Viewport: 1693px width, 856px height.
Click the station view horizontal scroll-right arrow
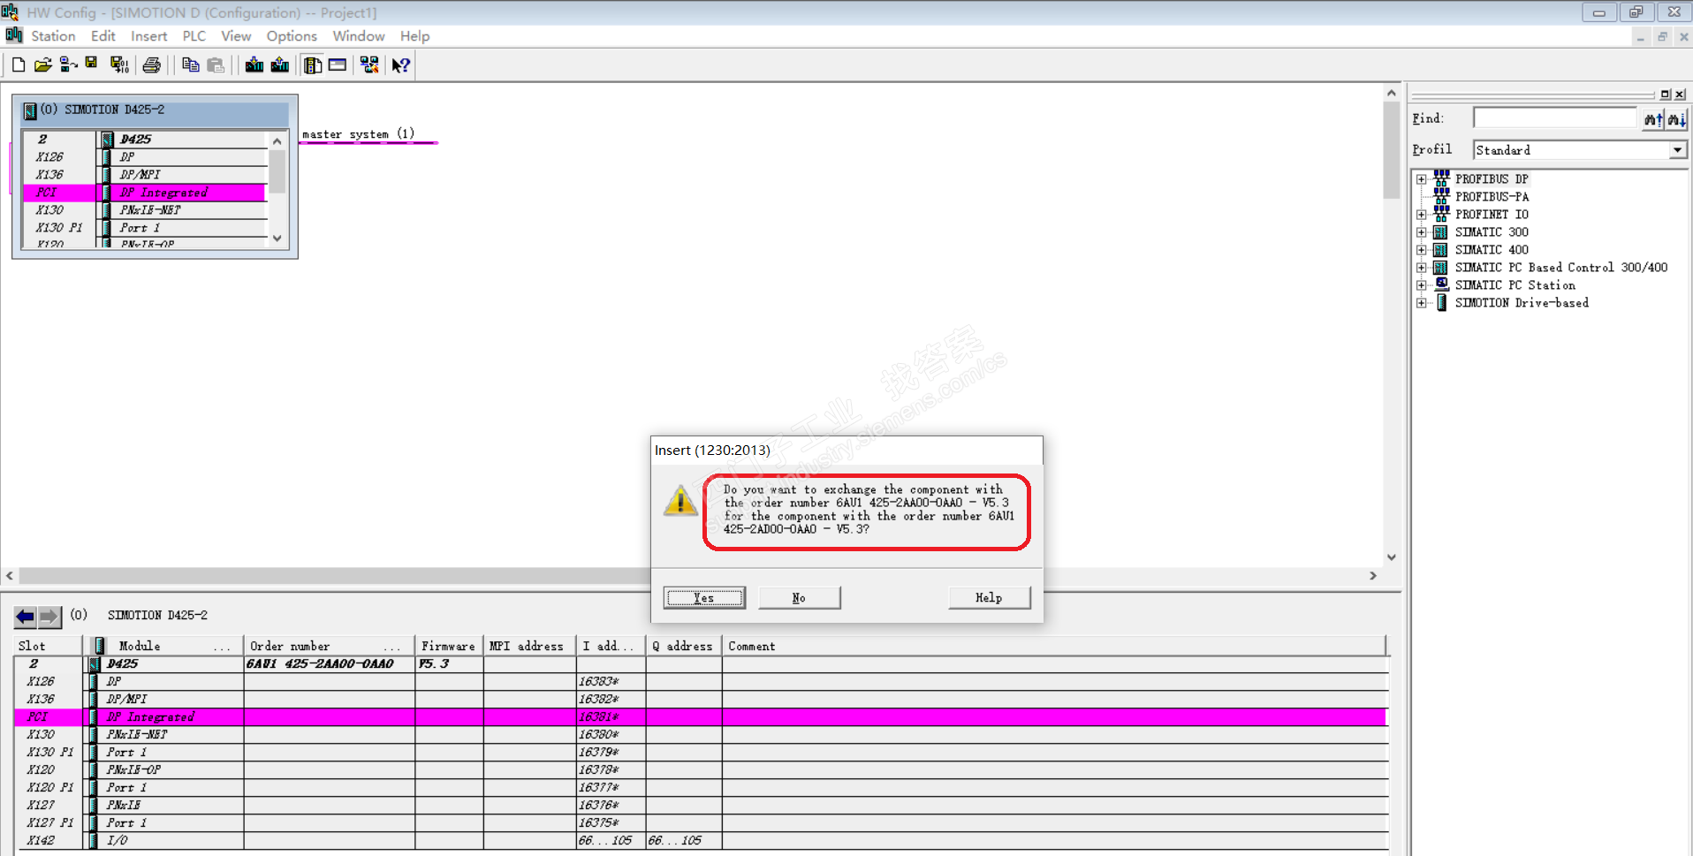1372,576
